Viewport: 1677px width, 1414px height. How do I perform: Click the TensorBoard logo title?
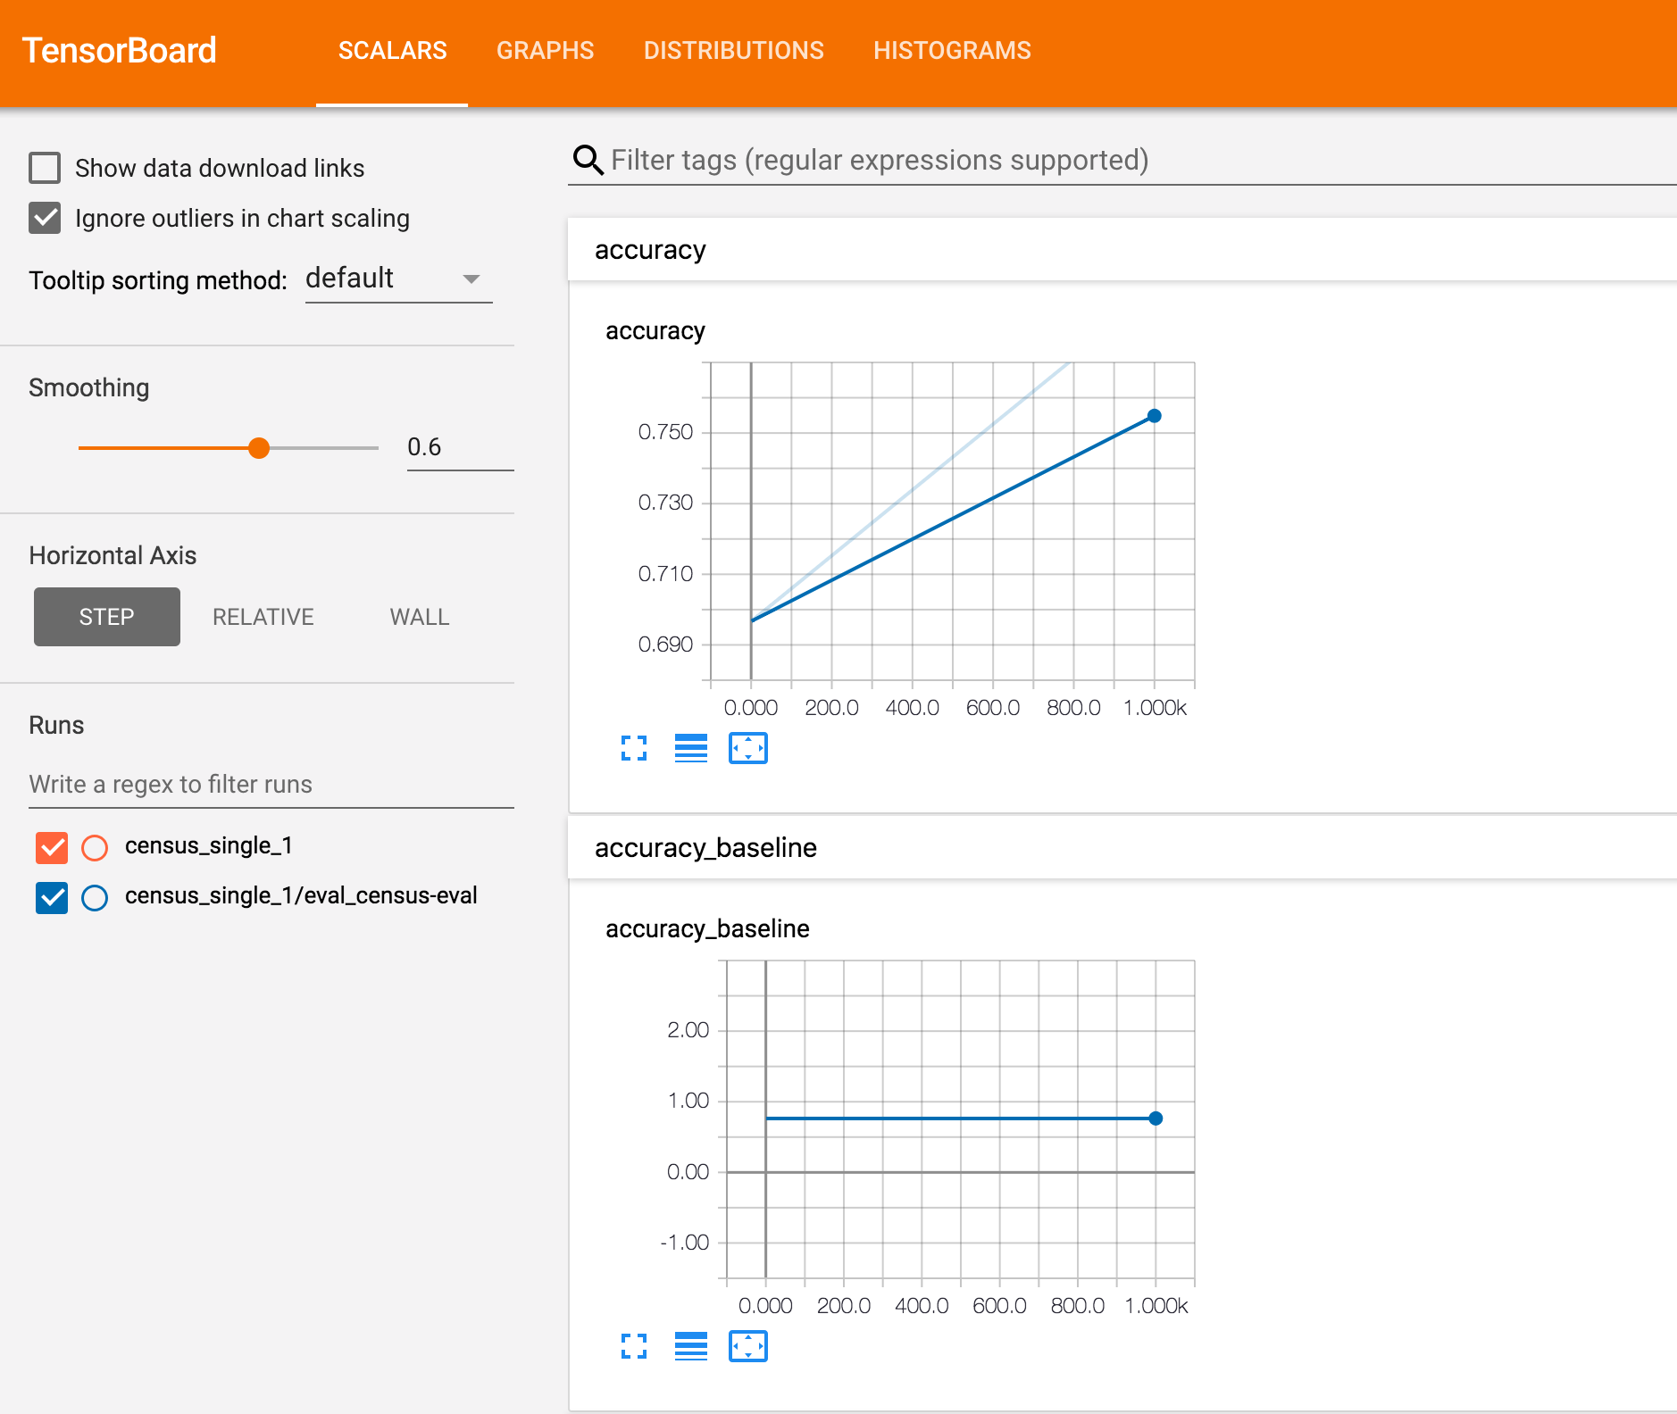(x=119, y=51)
